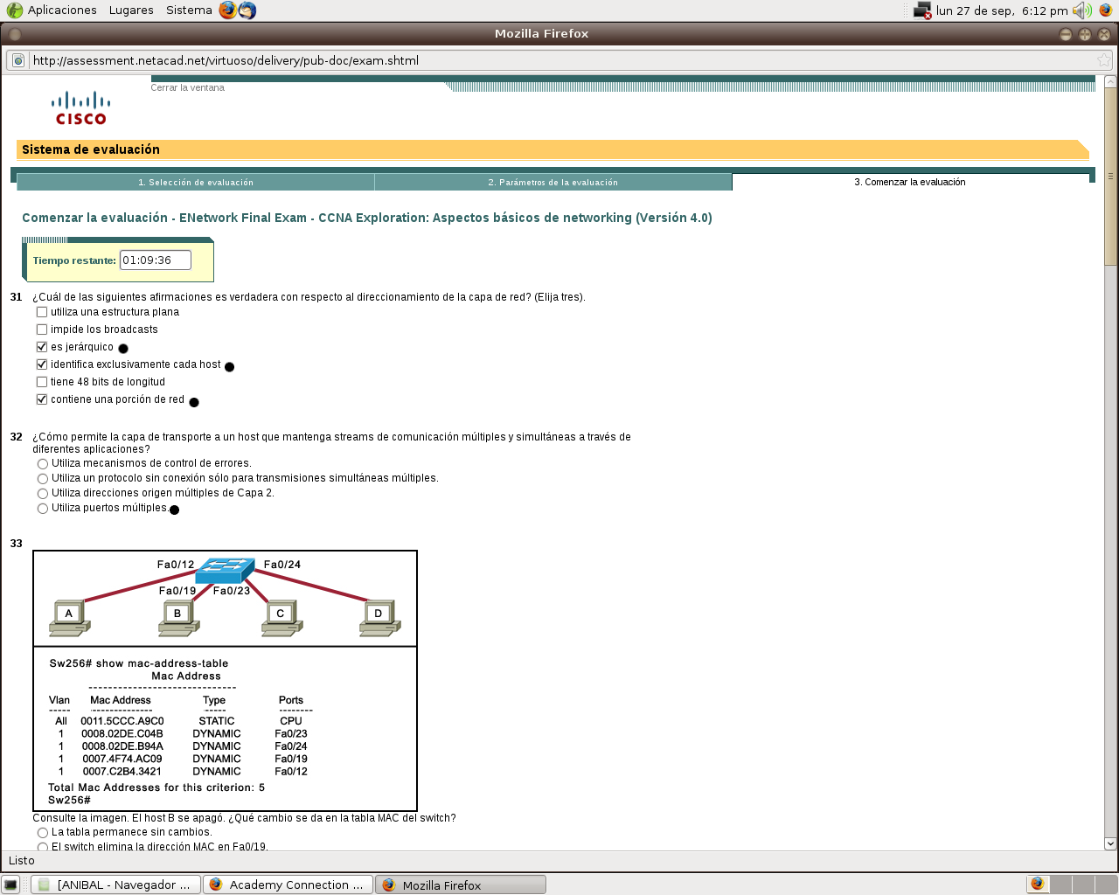Click the switch topology diagram image in question 33
This screenshot has width=1119, height=895.
click(225, 681)
